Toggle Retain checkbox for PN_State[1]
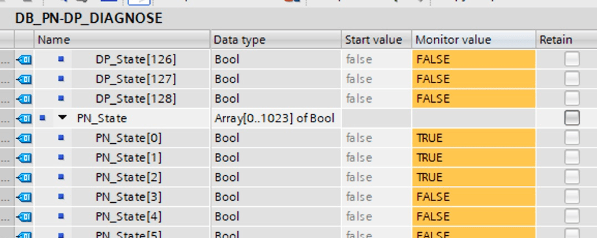This screenshot has height=238, width=597. 572,158
